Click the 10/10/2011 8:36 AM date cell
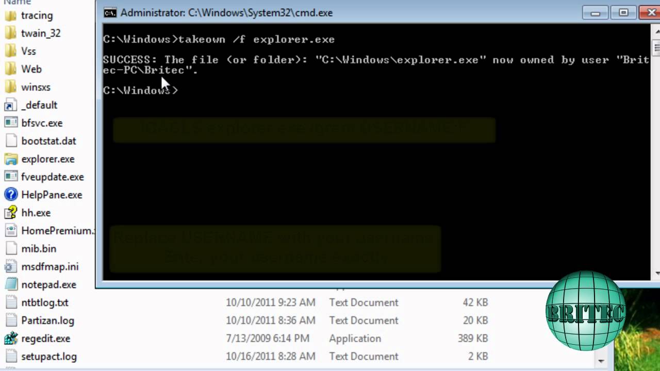The height and width of the screenshot is (371, 660). [x=270, y=321]
